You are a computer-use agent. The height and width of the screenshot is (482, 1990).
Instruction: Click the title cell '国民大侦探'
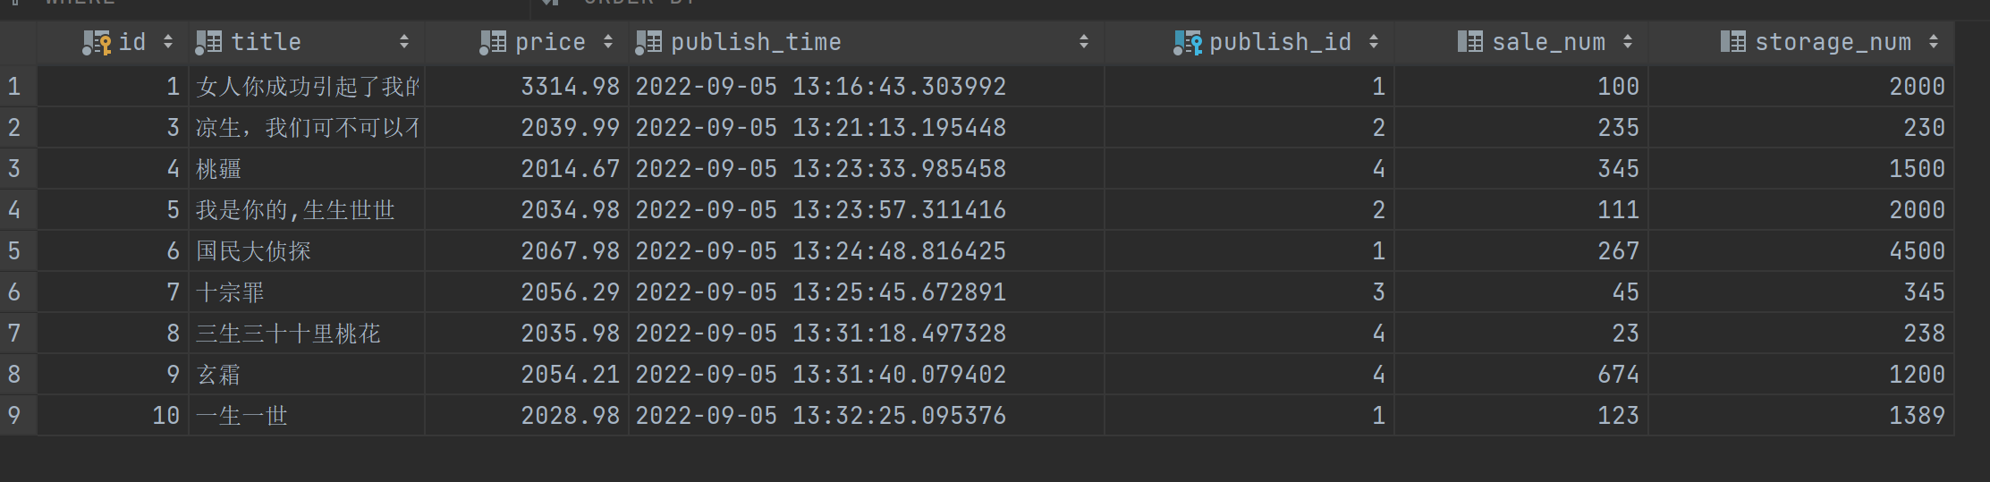coord(253,251)
